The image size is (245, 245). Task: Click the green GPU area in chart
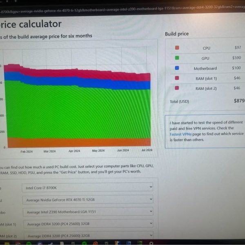coord(78,110)
